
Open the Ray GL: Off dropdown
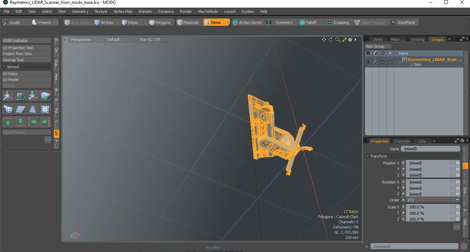[x=150, y=40]
